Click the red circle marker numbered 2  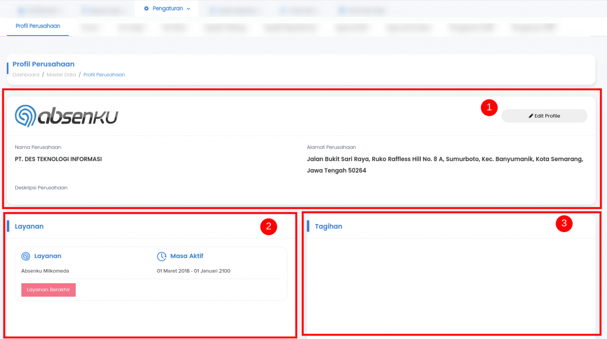[x=268, y=227]
